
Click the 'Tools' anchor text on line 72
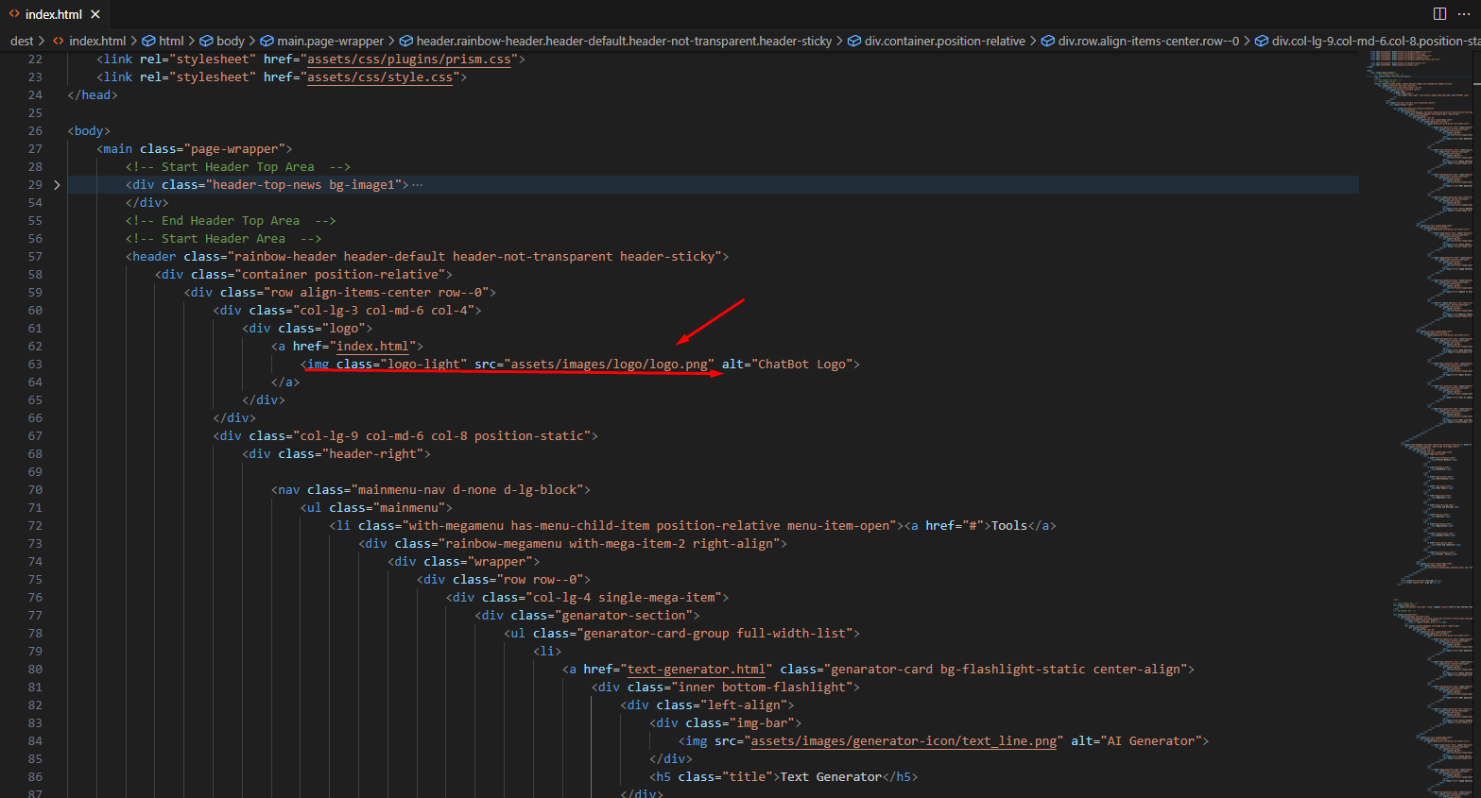pyautogui.click(x=1008, y=526)
